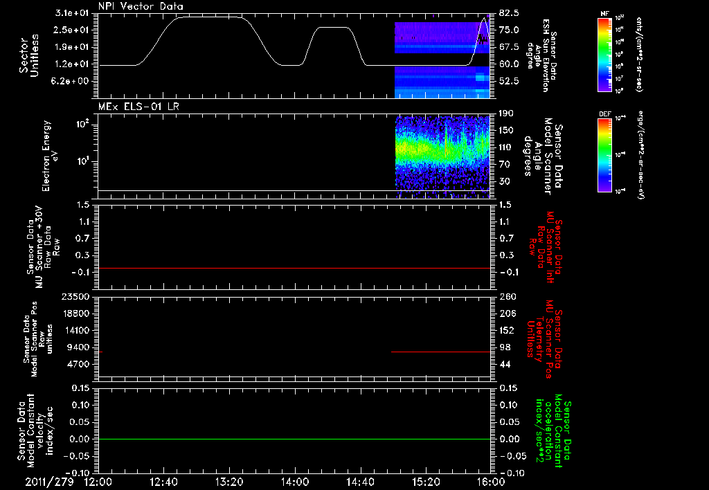This screenshot has width=709, height=490.
Task: Click the 52.5 elevation angle tick
Action: click(x=509, y=82)
